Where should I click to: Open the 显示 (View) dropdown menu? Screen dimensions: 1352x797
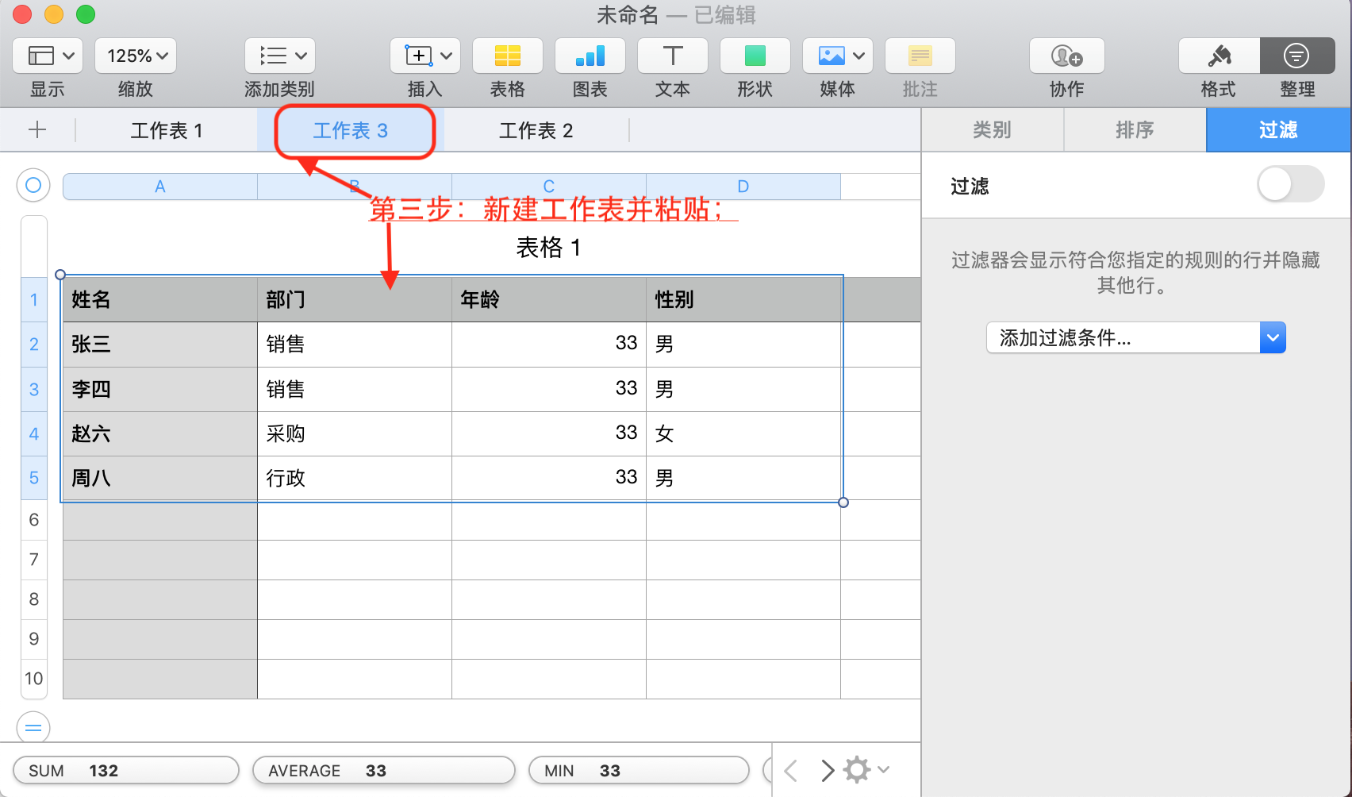point(48,56)
